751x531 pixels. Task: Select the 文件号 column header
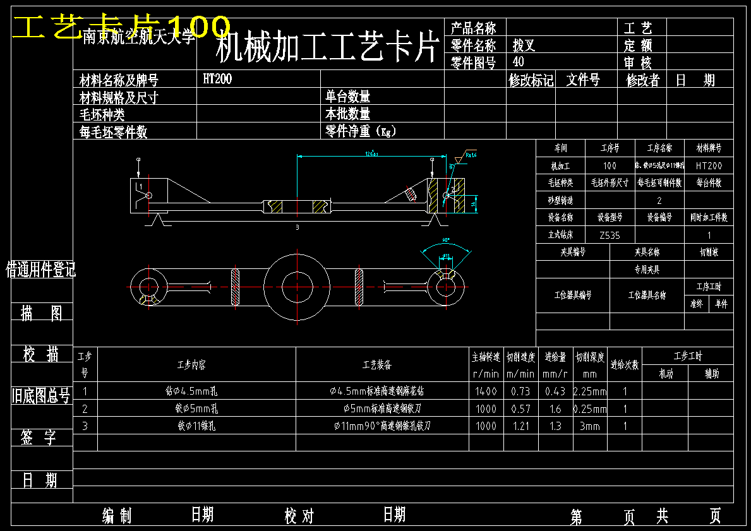pos(583,80)
